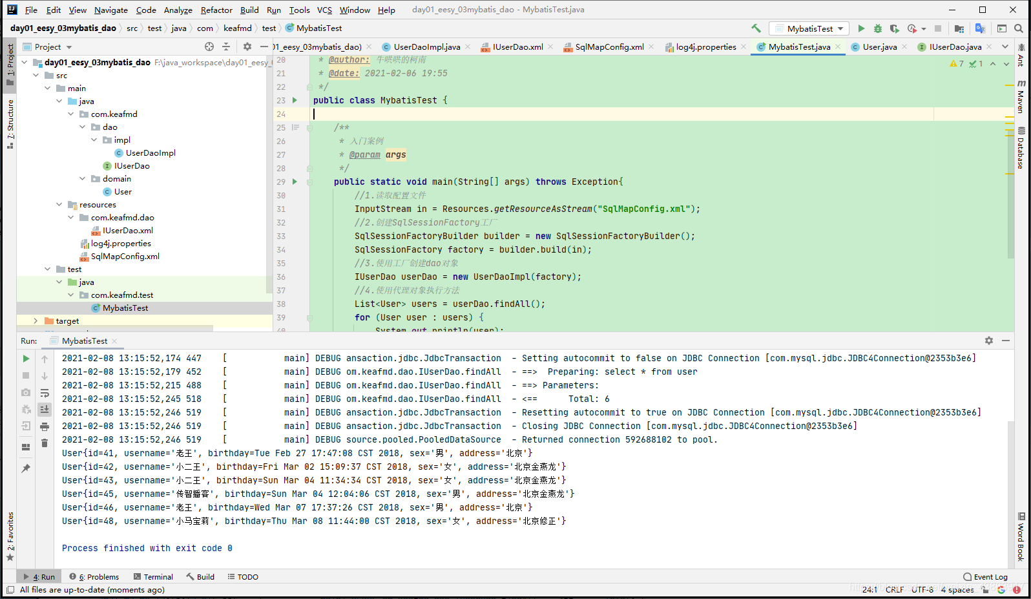
Task: Open Project panel settings gear
Action: pyautogui.click(x=247, y=47)
